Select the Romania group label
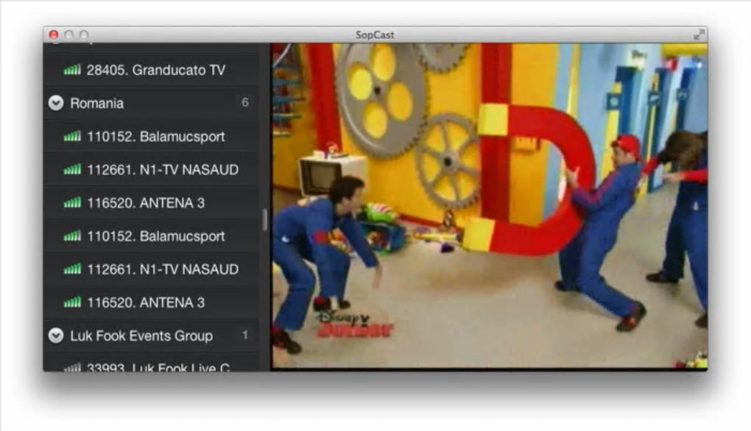The image size is (751, 431). pyautogui.click(x=96, y=103)
